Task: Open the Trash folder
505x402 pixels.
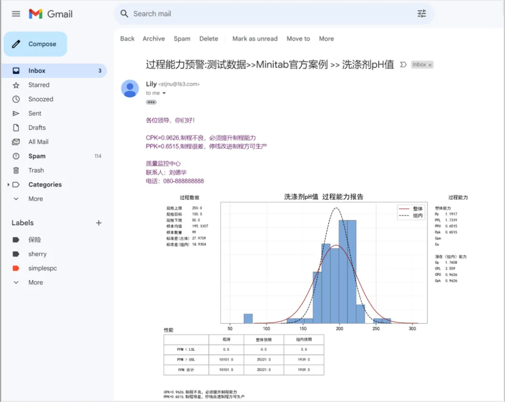Action: tap(36, 170)
